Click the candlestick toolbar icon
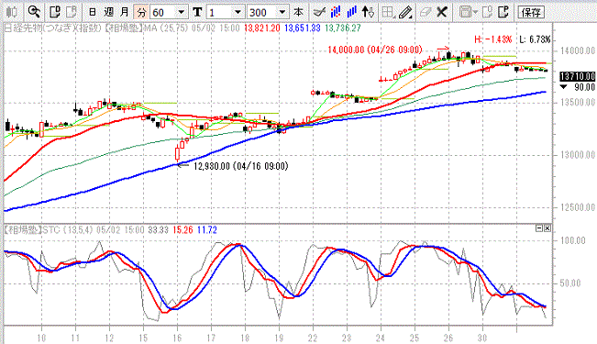The image size is (597, 344). click(11, 12)
